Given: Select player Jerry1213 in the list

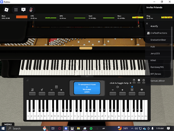Looking at the screenshot, I should pos(158,53).
